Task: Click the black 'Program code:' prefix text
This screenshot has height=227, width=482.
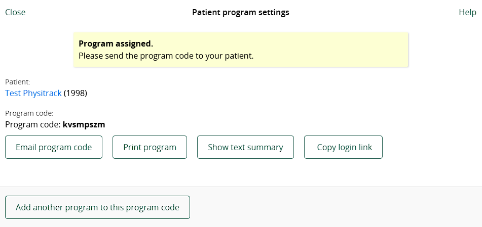Action: [x=32, y=124]
